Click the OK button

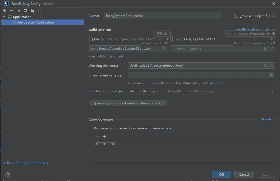coord(221,174)
